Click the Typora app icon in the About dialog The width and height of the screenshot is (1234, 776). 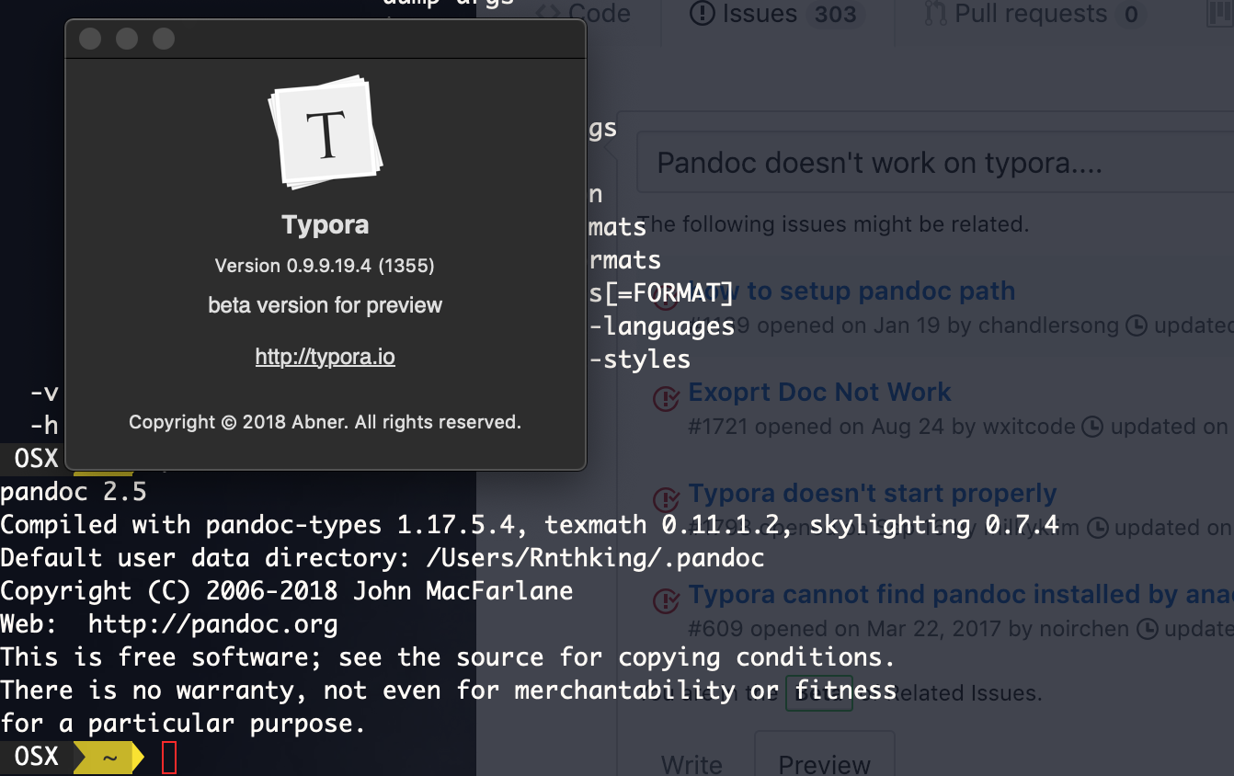326,131
